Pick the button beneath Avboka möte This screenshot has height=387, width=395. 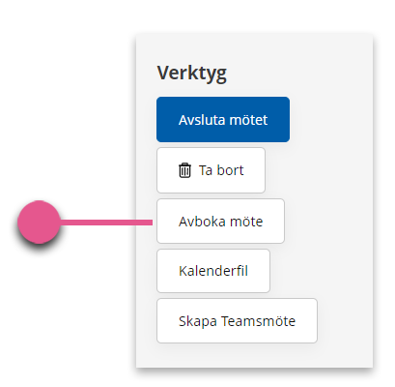pyautogui.click(x=213, y=271)
